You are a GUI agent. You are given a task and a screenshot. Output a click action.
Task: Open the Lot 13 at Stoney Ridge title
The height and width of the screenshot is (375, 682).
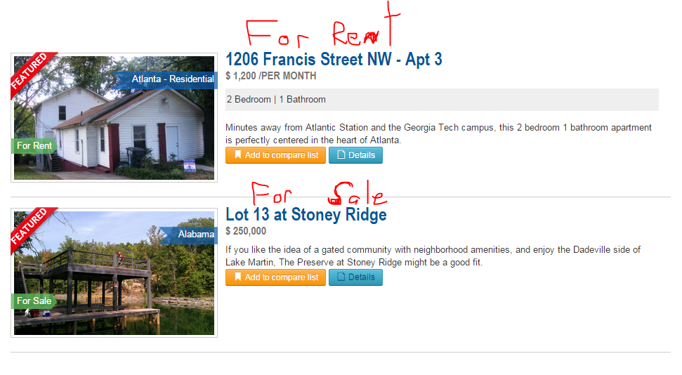[x=306, y=214]
